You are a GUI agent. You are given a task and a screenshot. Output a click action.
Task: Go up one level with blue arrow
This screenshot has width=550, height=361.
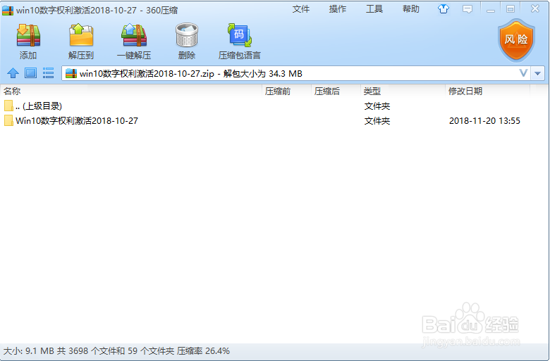point(13,73)
